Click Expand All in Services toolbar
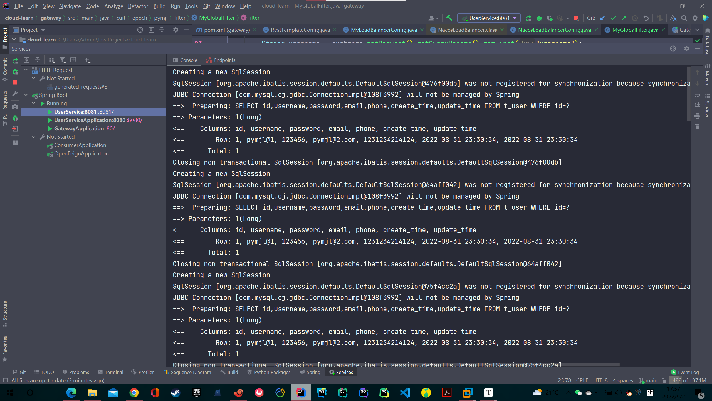Image resolution: width=712 pixels, height=401 pixels. 27,60
